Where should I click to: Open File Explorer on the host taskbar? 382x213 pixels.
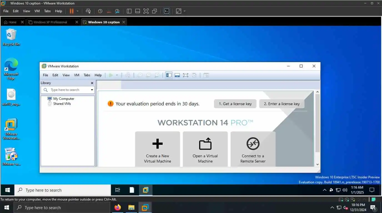click(x=131, y=207)
